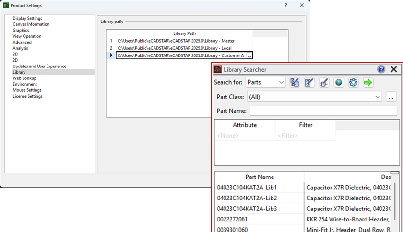
Task: Select Display Settings in Product Settings
Action: pyautogui.click(x=27, y=18)
